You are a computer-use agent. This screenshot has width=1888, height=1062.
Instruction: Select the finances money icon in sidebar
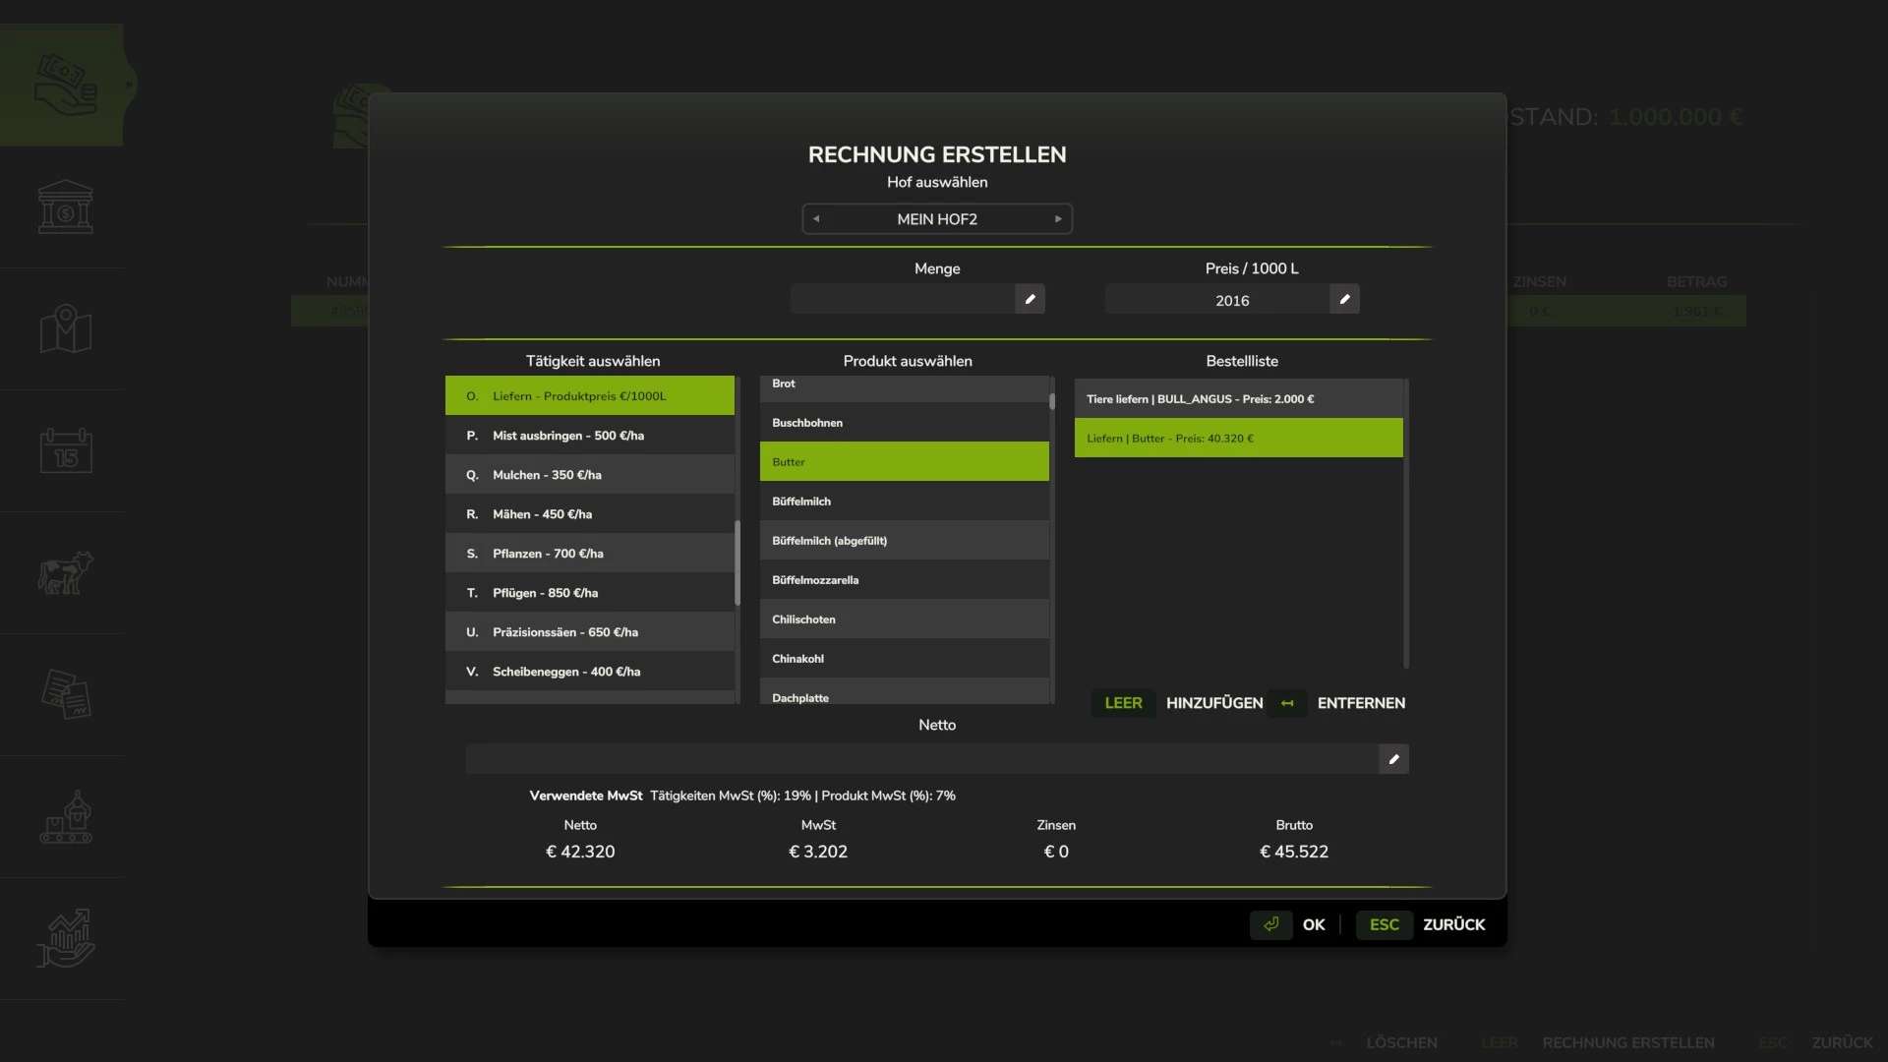[x=63, y=84]
